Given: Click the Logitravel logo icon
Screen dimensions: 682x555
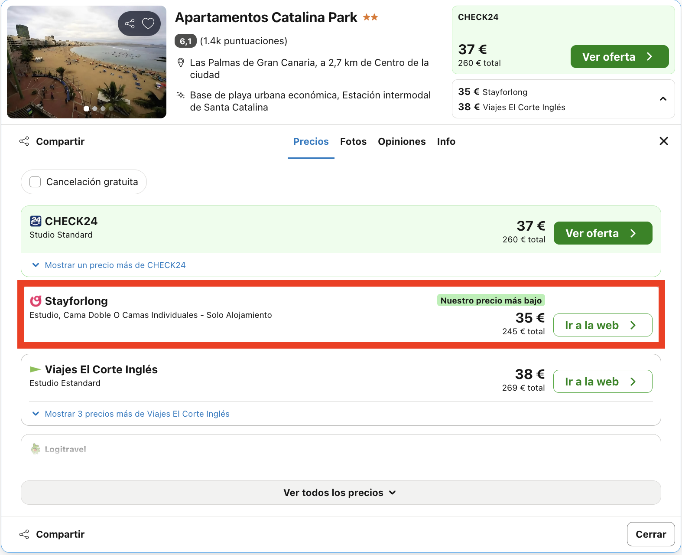Looking at the screenshot, I should click(x=36, y=449).
